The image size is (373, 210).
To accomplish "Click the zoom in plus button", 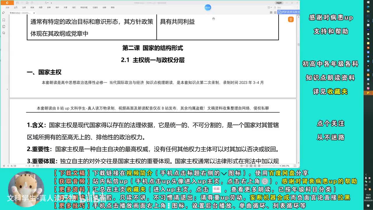I will (x=280, y=166).
